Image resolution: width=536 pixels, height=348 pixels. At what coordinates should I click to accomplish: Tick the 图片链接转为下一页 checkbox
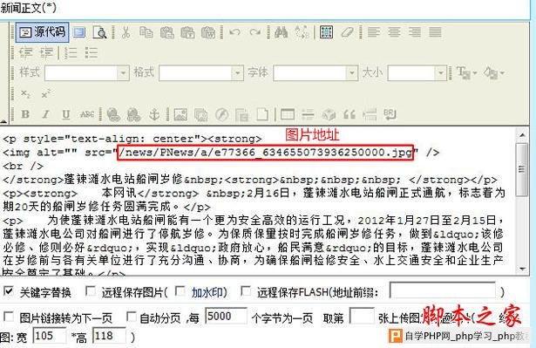(x=8, y=317)
